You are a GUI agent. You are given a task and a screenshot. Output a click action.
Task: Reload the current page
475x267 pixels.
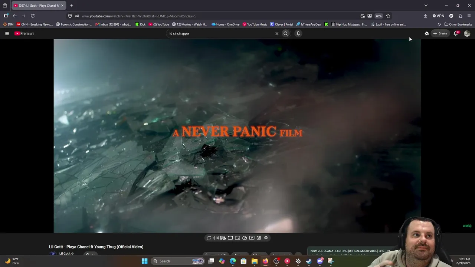click(x=33, y=16)
